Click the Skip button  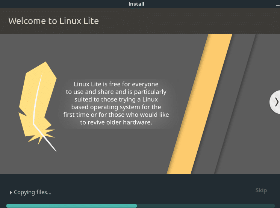(x=261, y=190)
